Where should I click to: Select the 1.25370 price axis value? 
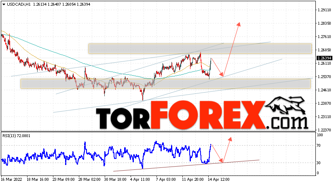tap(324, 77)
